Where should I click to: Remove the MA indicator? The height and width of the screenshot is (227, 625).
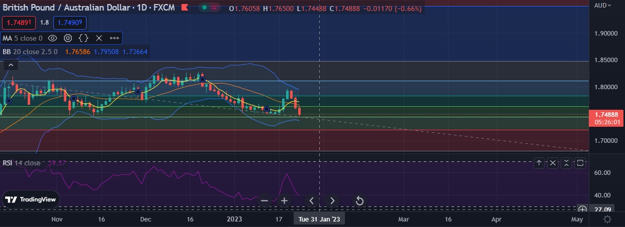click(x=99, y=38)
